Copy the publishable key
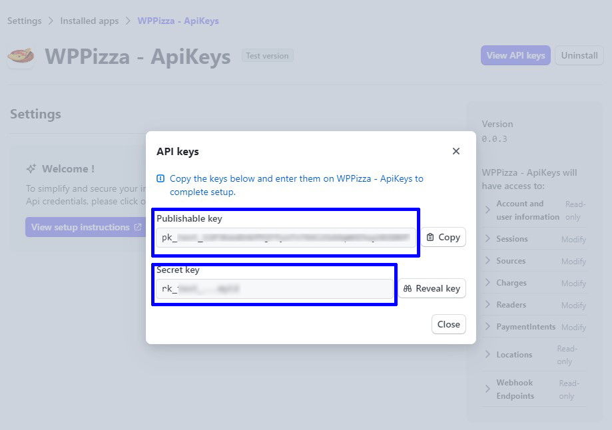The height and width of the screenshot is (430, 612). [x=444, y=237]
